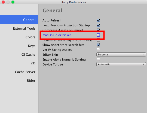Uncheck Load Previous Project on Startup
This screenshot has width=147, height=113.
point(98,25)
